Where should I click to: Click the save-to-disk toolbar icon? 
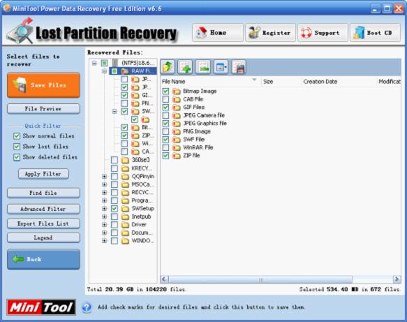point(238,67)
